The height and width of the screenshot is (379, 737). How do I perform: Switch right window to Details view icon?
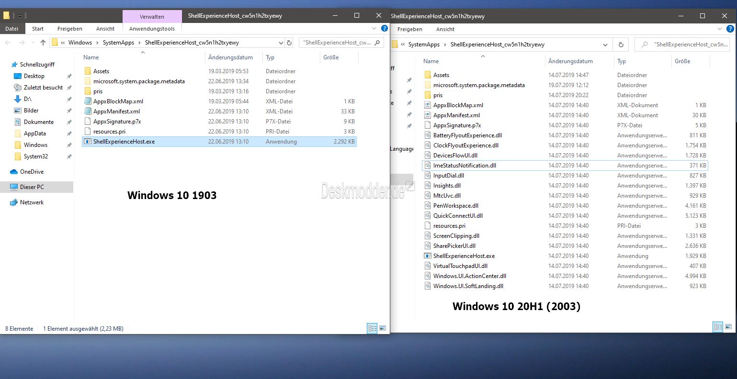pyautogui.click(x=717, y=327)
